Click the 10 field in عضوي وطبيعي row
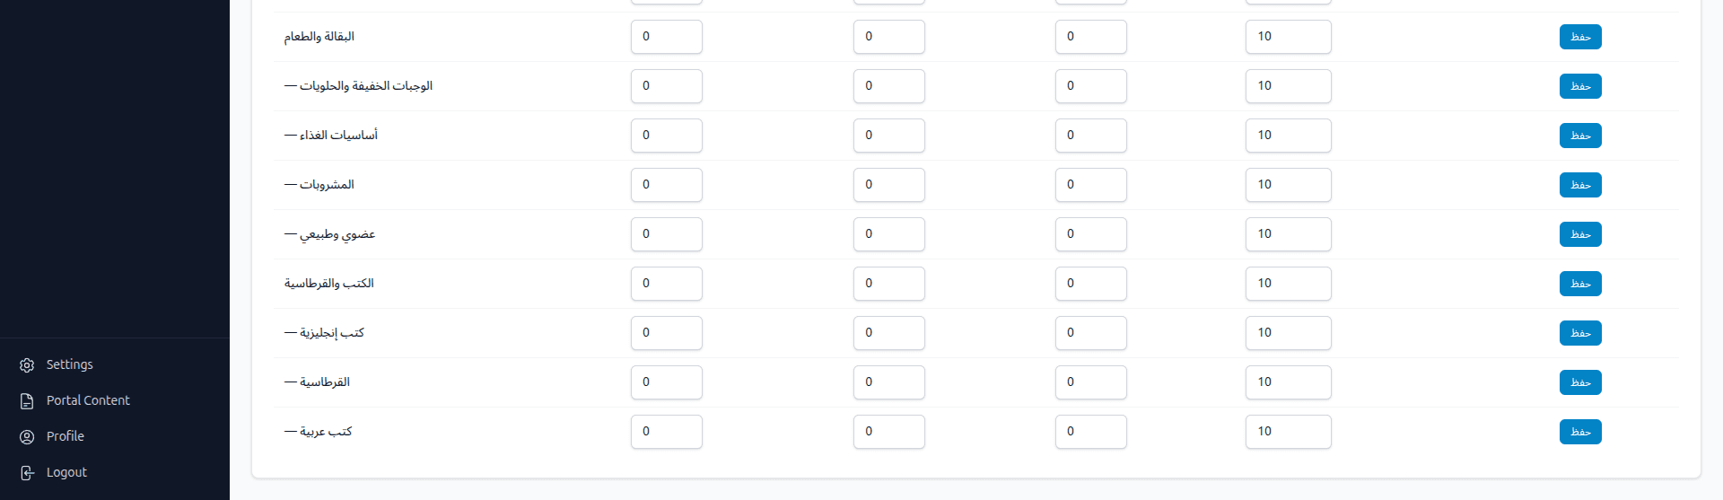 [1288, 234]
